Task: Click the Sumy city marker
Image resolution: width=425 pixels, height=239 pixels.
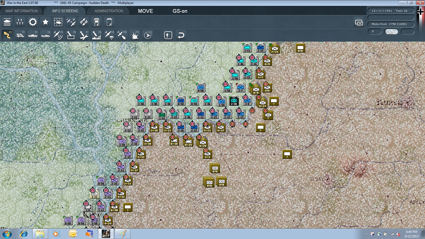Action: click(328, 179)
